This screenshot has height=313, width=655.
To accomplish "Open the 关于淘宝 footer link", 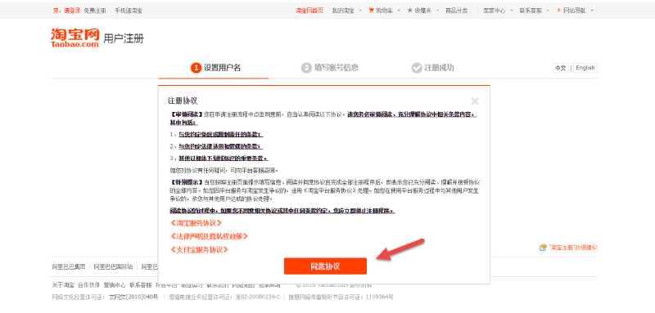I will (63, 285).
